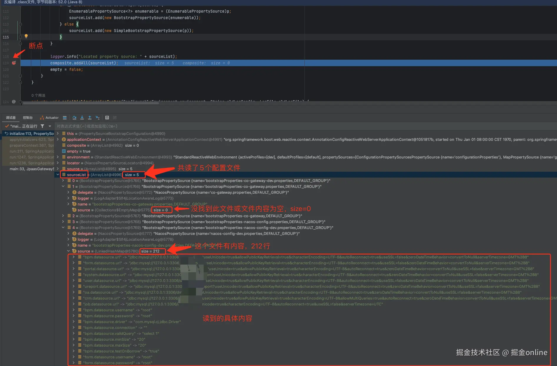Expand the "bpm.datasource.minSize" entry
This screenshot has height=366, width=557.
(x=74, y=339)
